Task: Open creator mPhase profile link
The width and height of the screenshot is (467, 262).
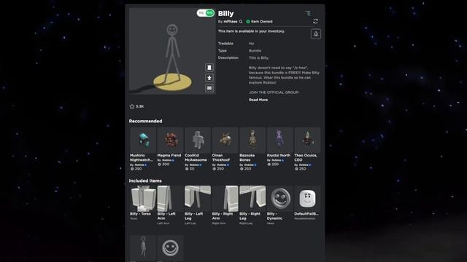Action: [x=231, y=21]
